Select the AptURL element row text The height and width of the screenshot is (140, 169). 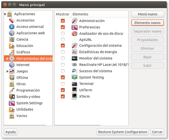(x=86, y=40)
